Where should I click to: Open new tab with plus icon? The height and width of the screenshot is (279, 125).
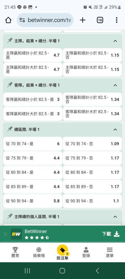pos(82,20)
